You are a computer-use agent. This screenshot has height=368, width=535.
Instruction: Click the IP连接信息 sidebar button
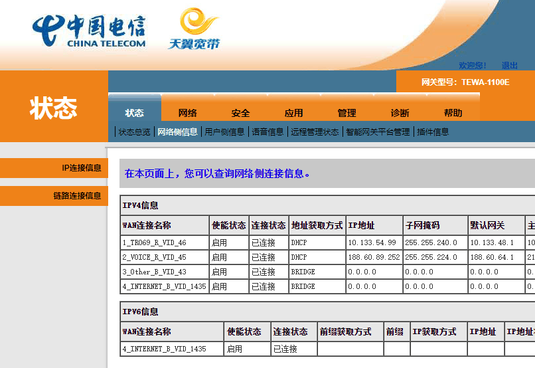54,168
